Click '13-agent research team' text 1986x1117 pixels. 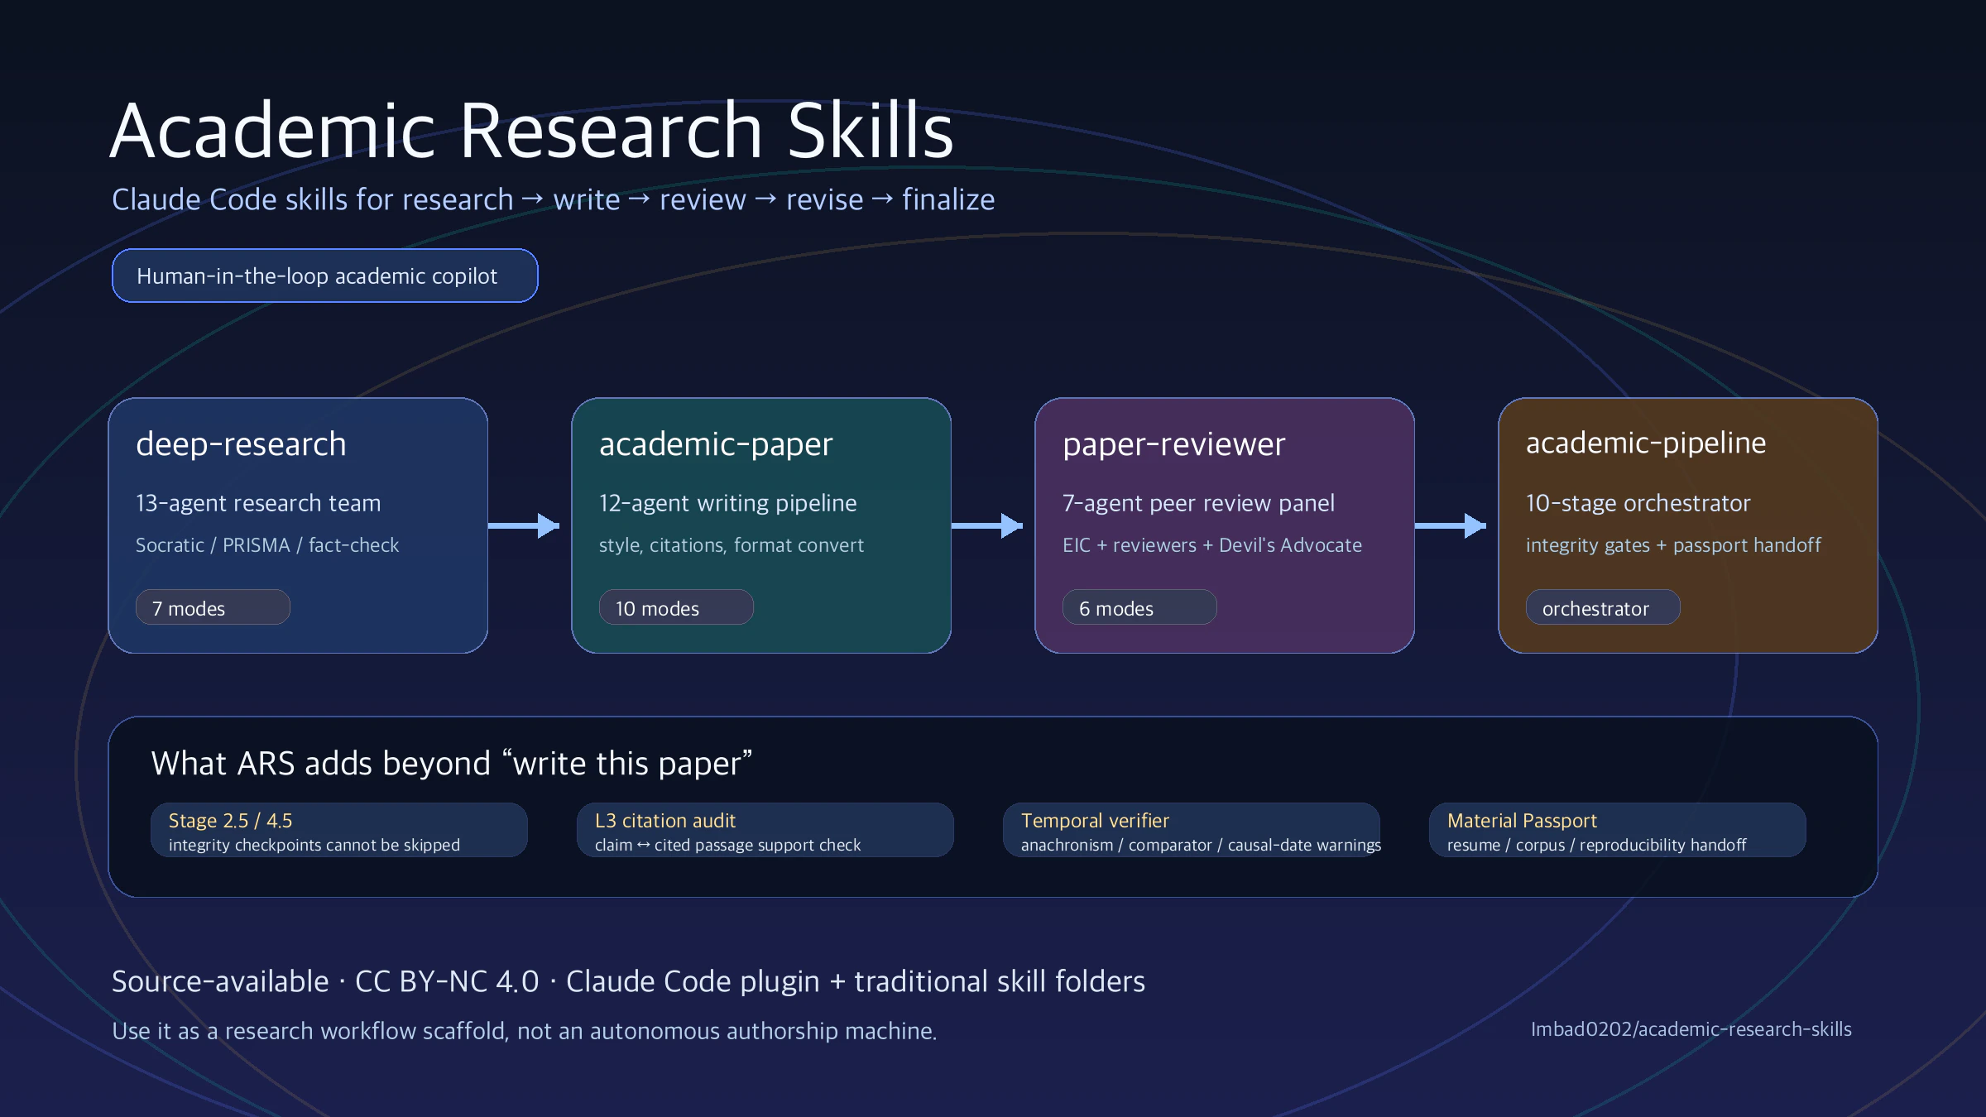tap(258, 503)
